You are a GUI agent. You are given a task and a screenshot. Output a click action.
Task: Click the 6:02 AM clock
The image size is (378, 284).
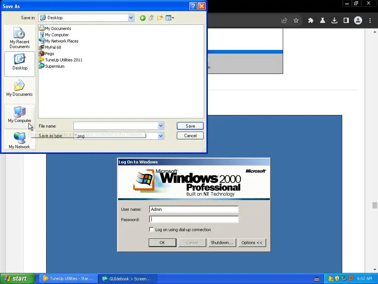point(364,278)
